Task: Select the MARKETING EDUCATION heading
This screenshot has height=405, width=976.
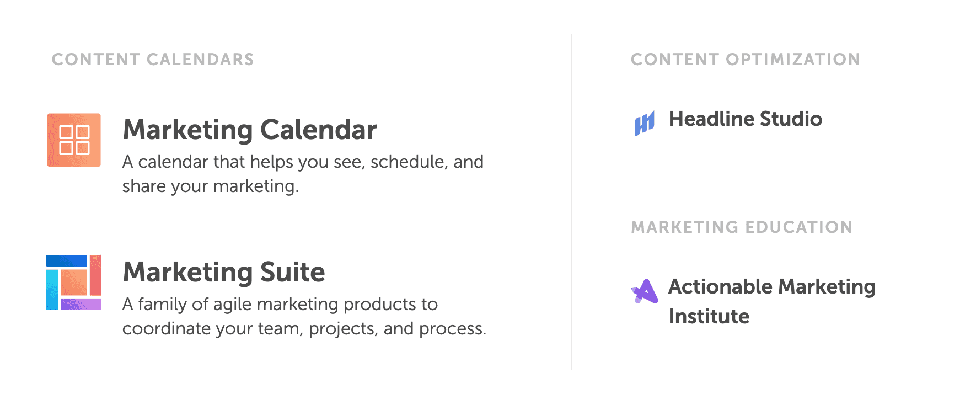Action: point(743,227)
